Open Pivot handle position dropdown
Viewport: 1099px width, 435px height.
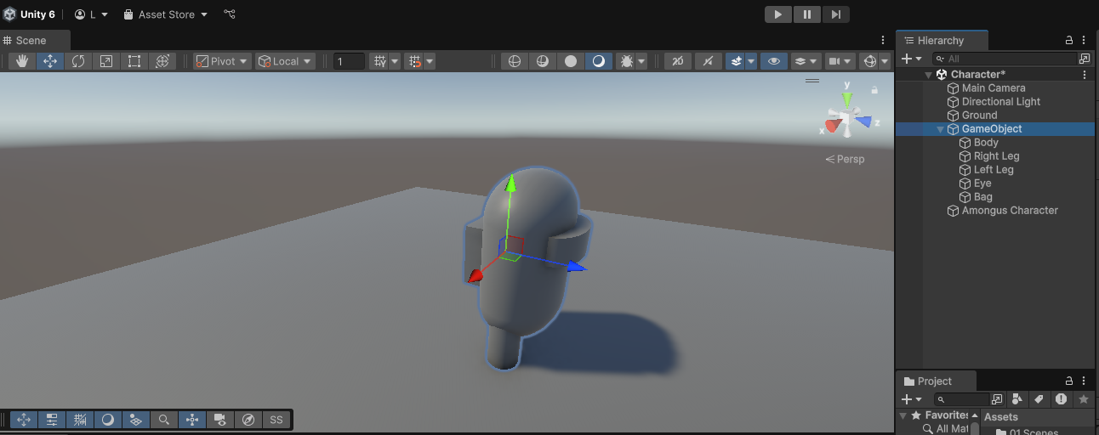click(x=222, y=61)
